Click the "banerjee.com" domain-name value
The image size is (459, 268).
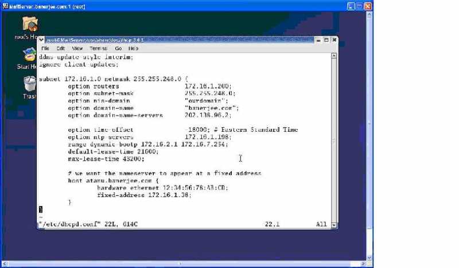click(212, 108)
